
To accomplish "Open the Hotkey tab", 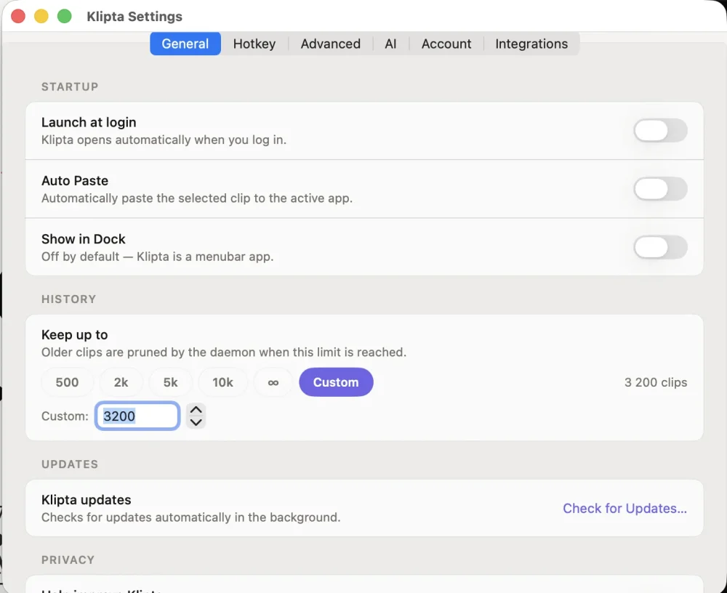I will [x=254, y=44].
